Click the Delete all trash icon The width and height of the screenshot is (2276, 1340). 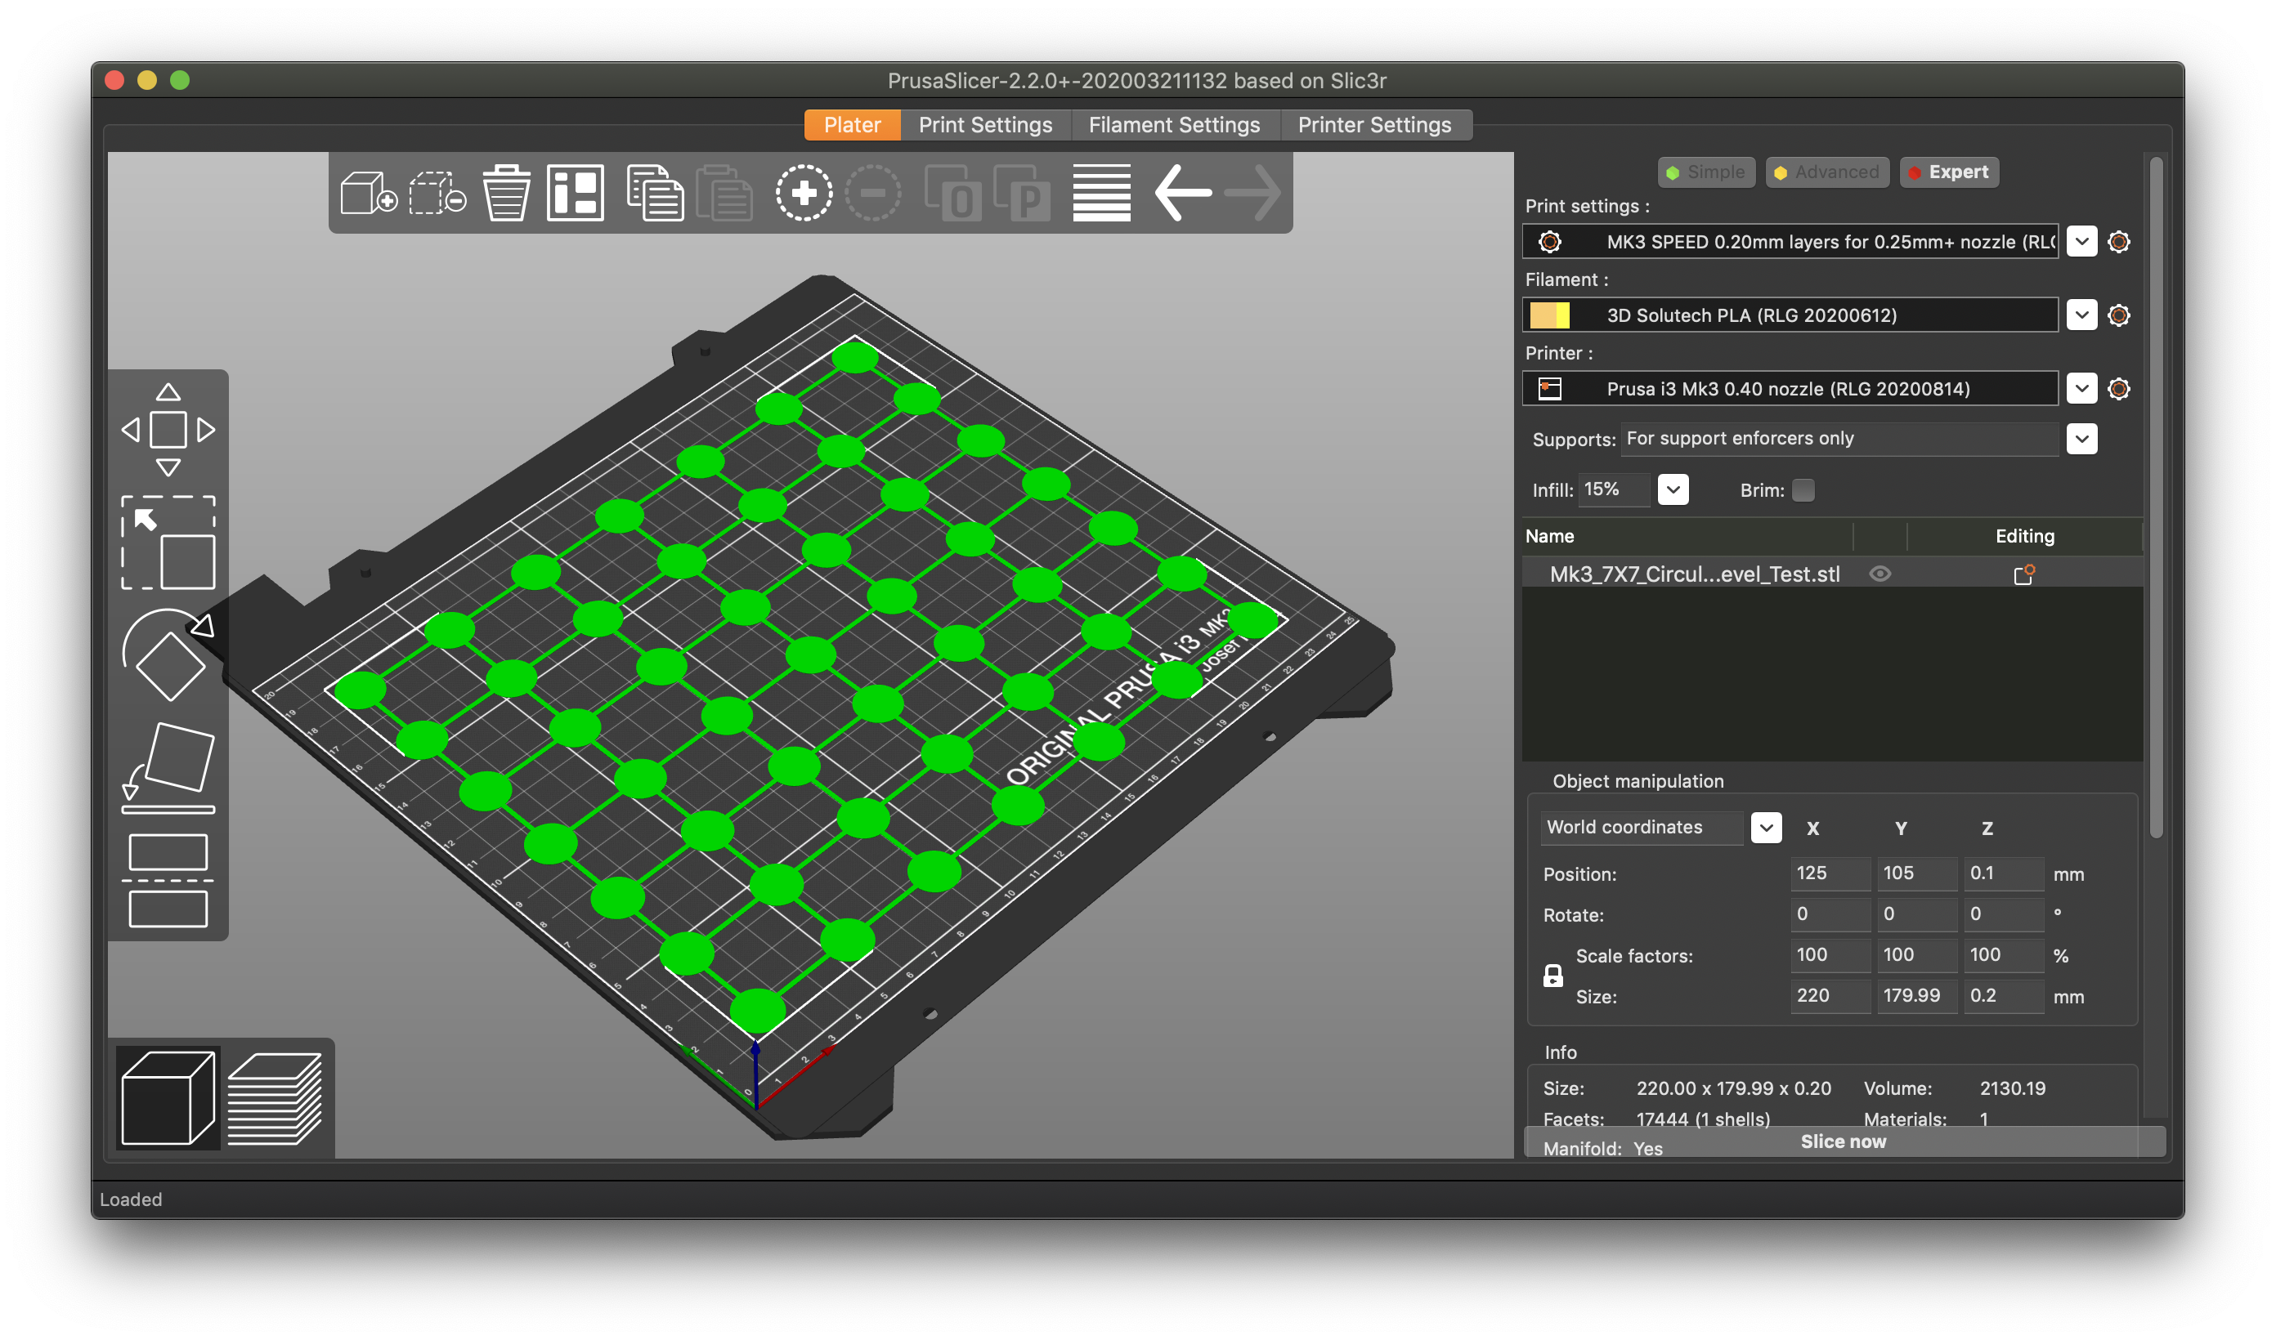tap(506, 192)
